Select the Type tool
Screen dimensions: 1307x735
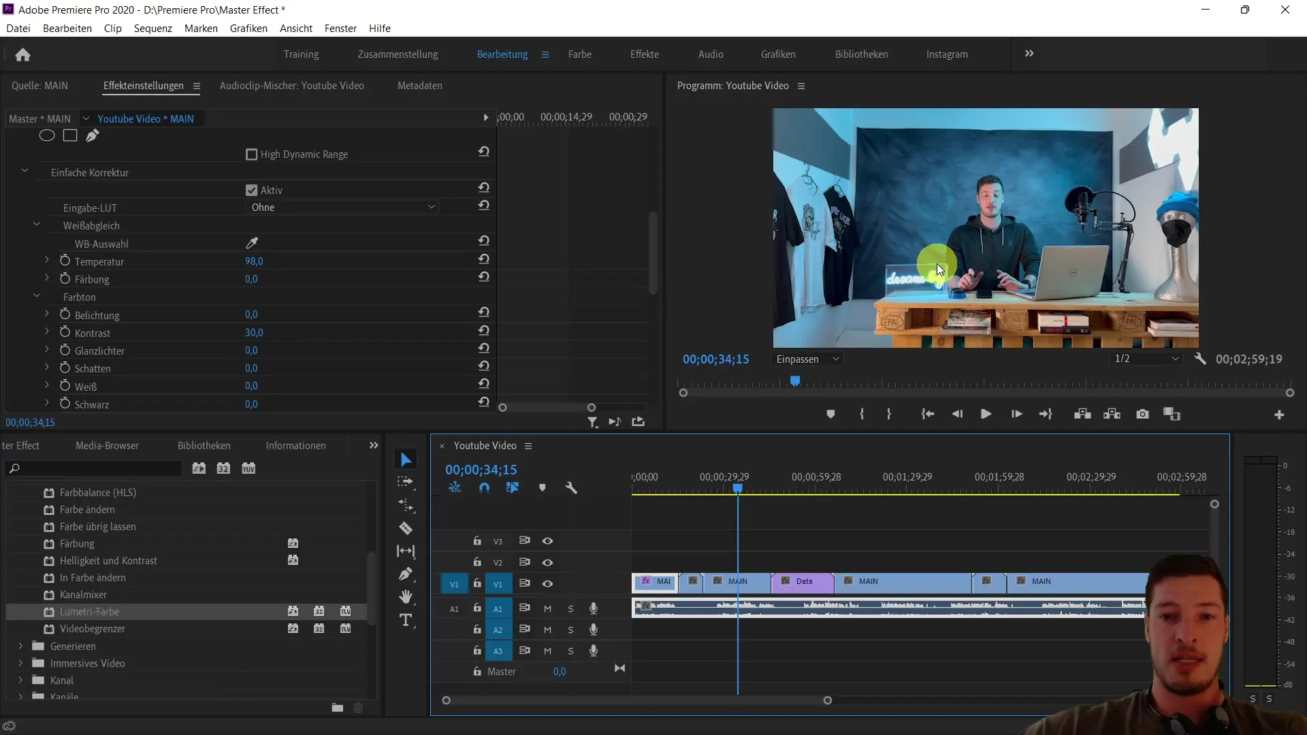click(406, 620)
